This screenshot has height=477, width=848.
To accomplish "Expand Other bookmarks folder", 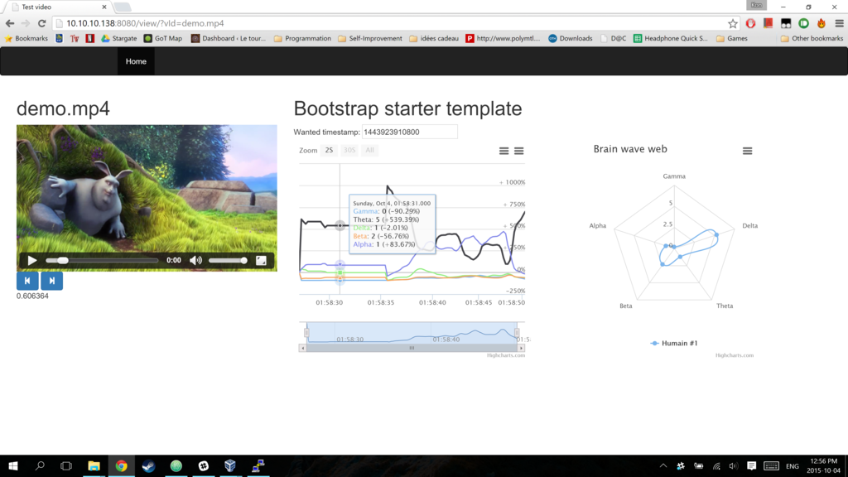I will point(812,38).
